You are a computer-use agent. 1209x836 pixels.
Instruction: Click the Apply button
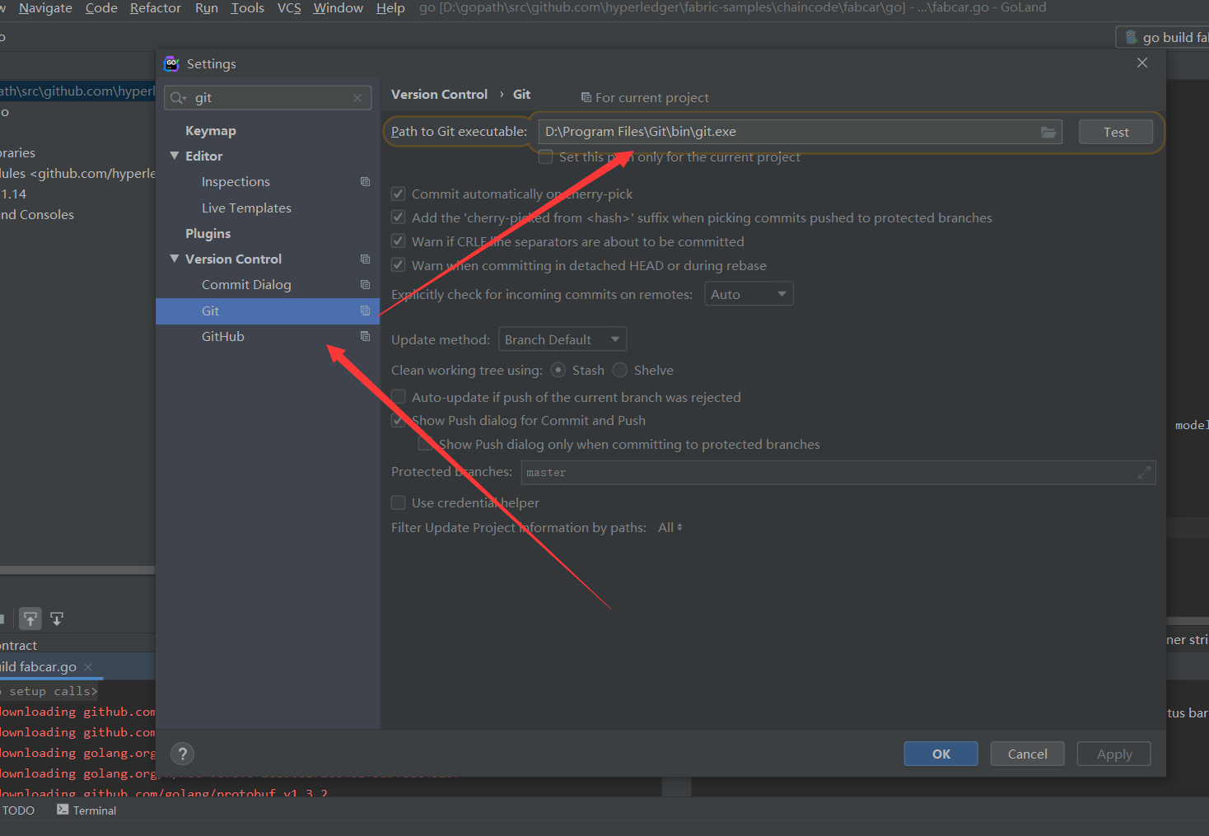[x=1114, y=754]
